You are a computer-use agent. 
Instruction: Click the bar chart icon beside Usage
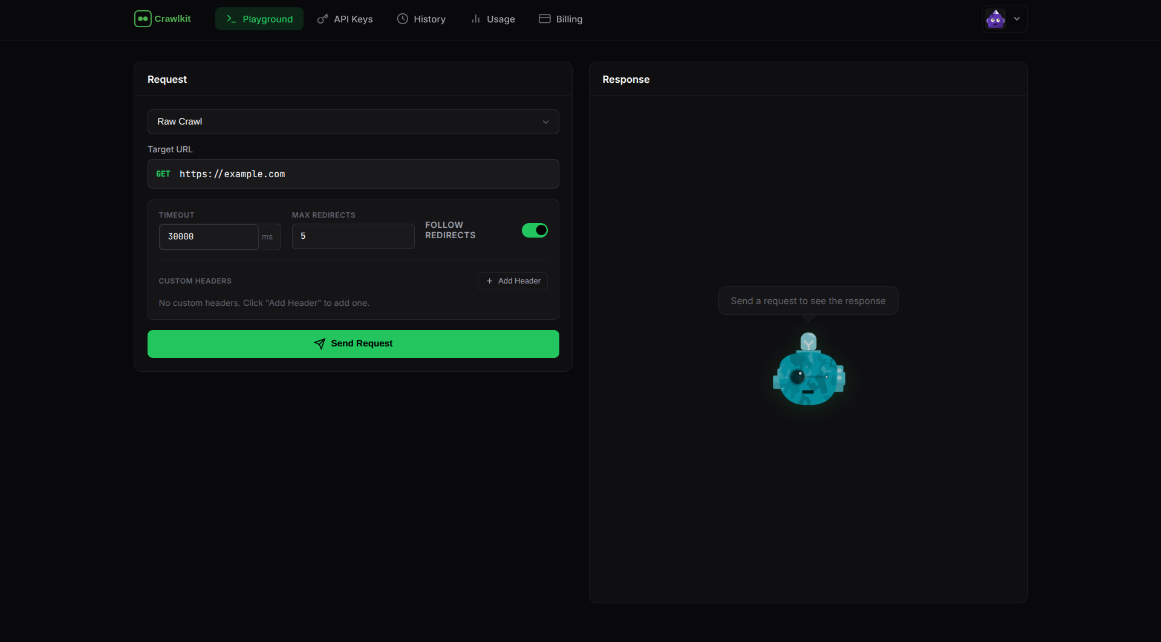click(476, 19)
